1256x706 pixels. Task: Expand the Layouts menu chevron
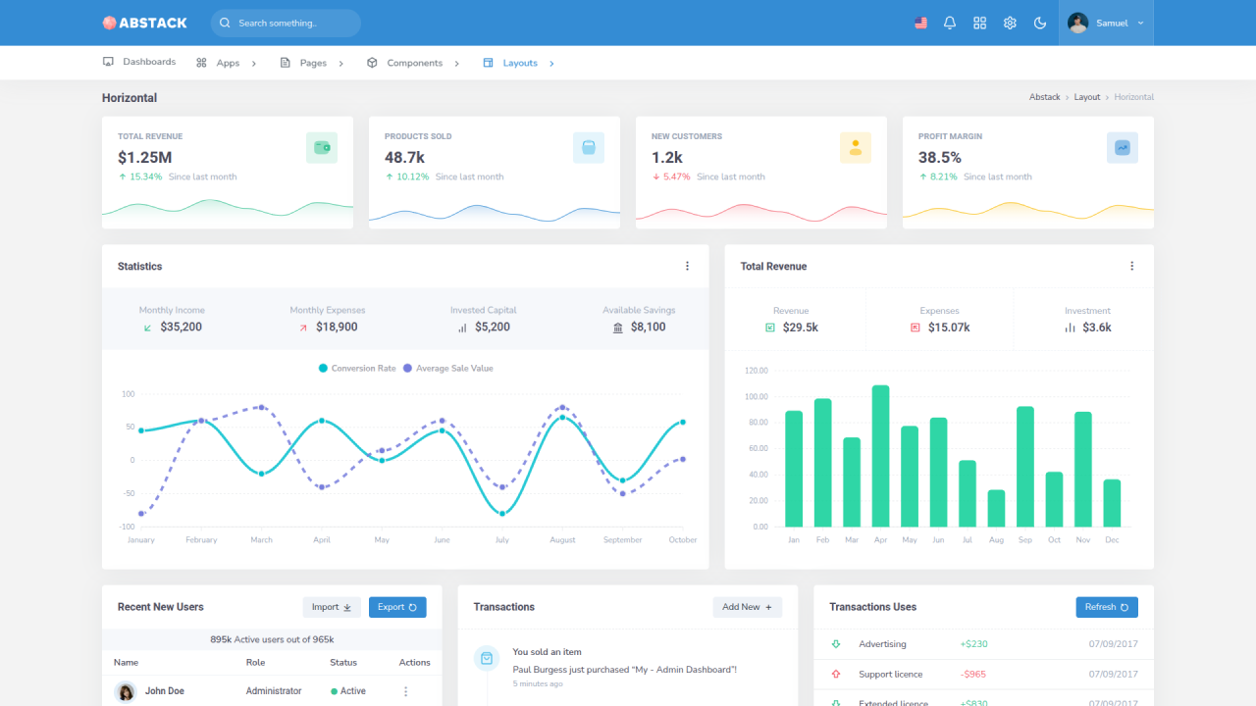pos(551,63)
